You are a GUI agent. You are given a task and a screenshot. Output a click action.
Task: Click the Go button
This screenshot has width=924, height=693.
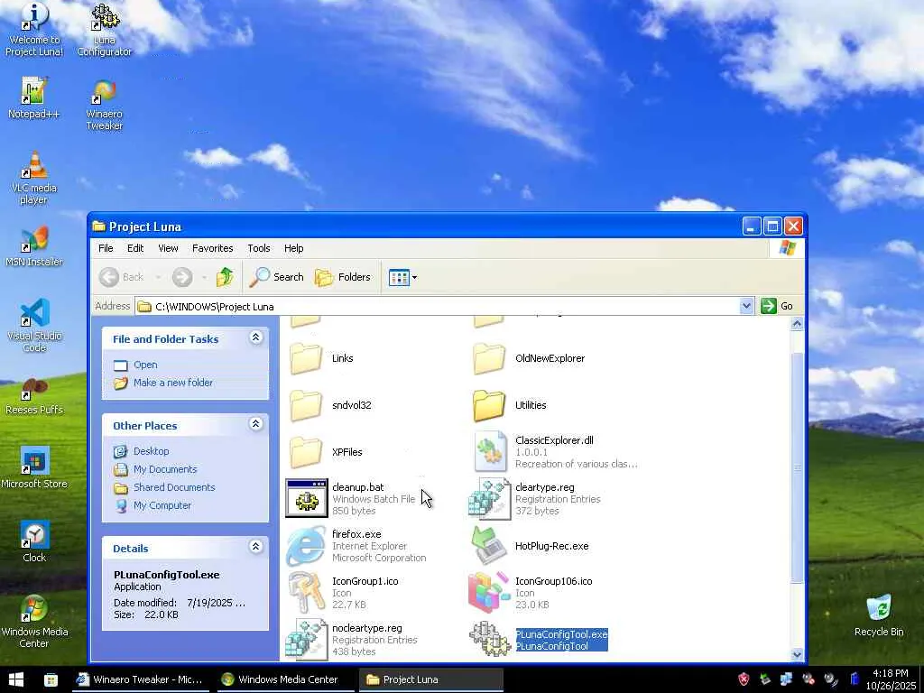pyautogui.click(x=777, y=306)
